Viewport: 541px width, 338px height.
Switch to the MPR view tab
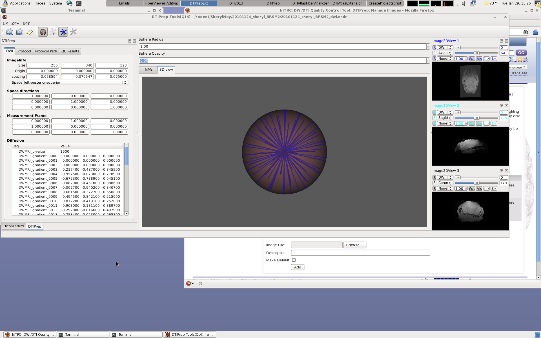tap(148, 70)
